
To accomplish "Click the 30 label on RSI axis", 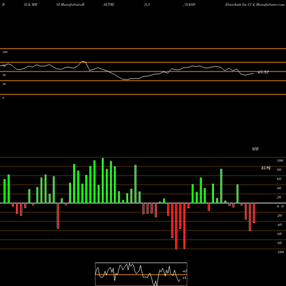I will (x=4, y=84).
